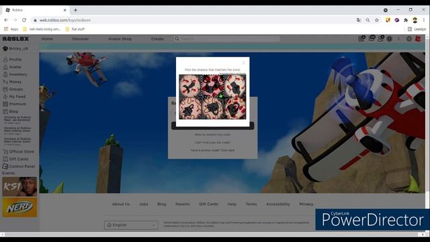Open the browser zoom magnifier icon

[368, 20]
